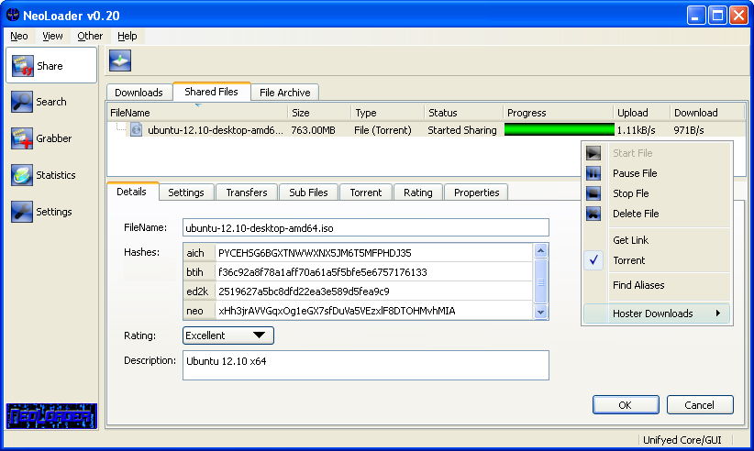Choose Get Link from context menu
Viewport: 754px width, 451px height.
click(630, 239)
